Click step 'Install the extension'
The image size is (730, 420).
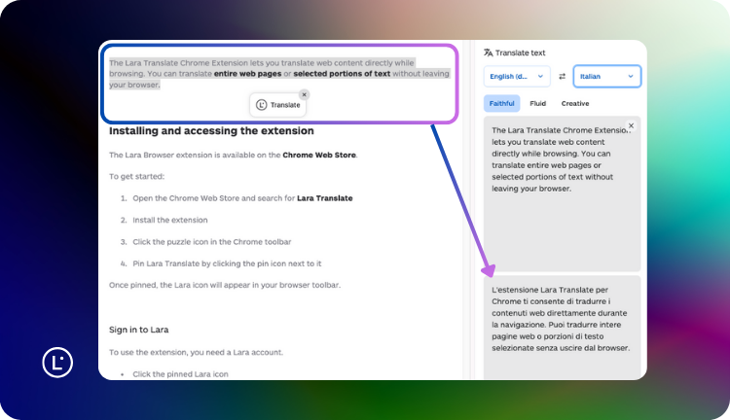(170, 220)
